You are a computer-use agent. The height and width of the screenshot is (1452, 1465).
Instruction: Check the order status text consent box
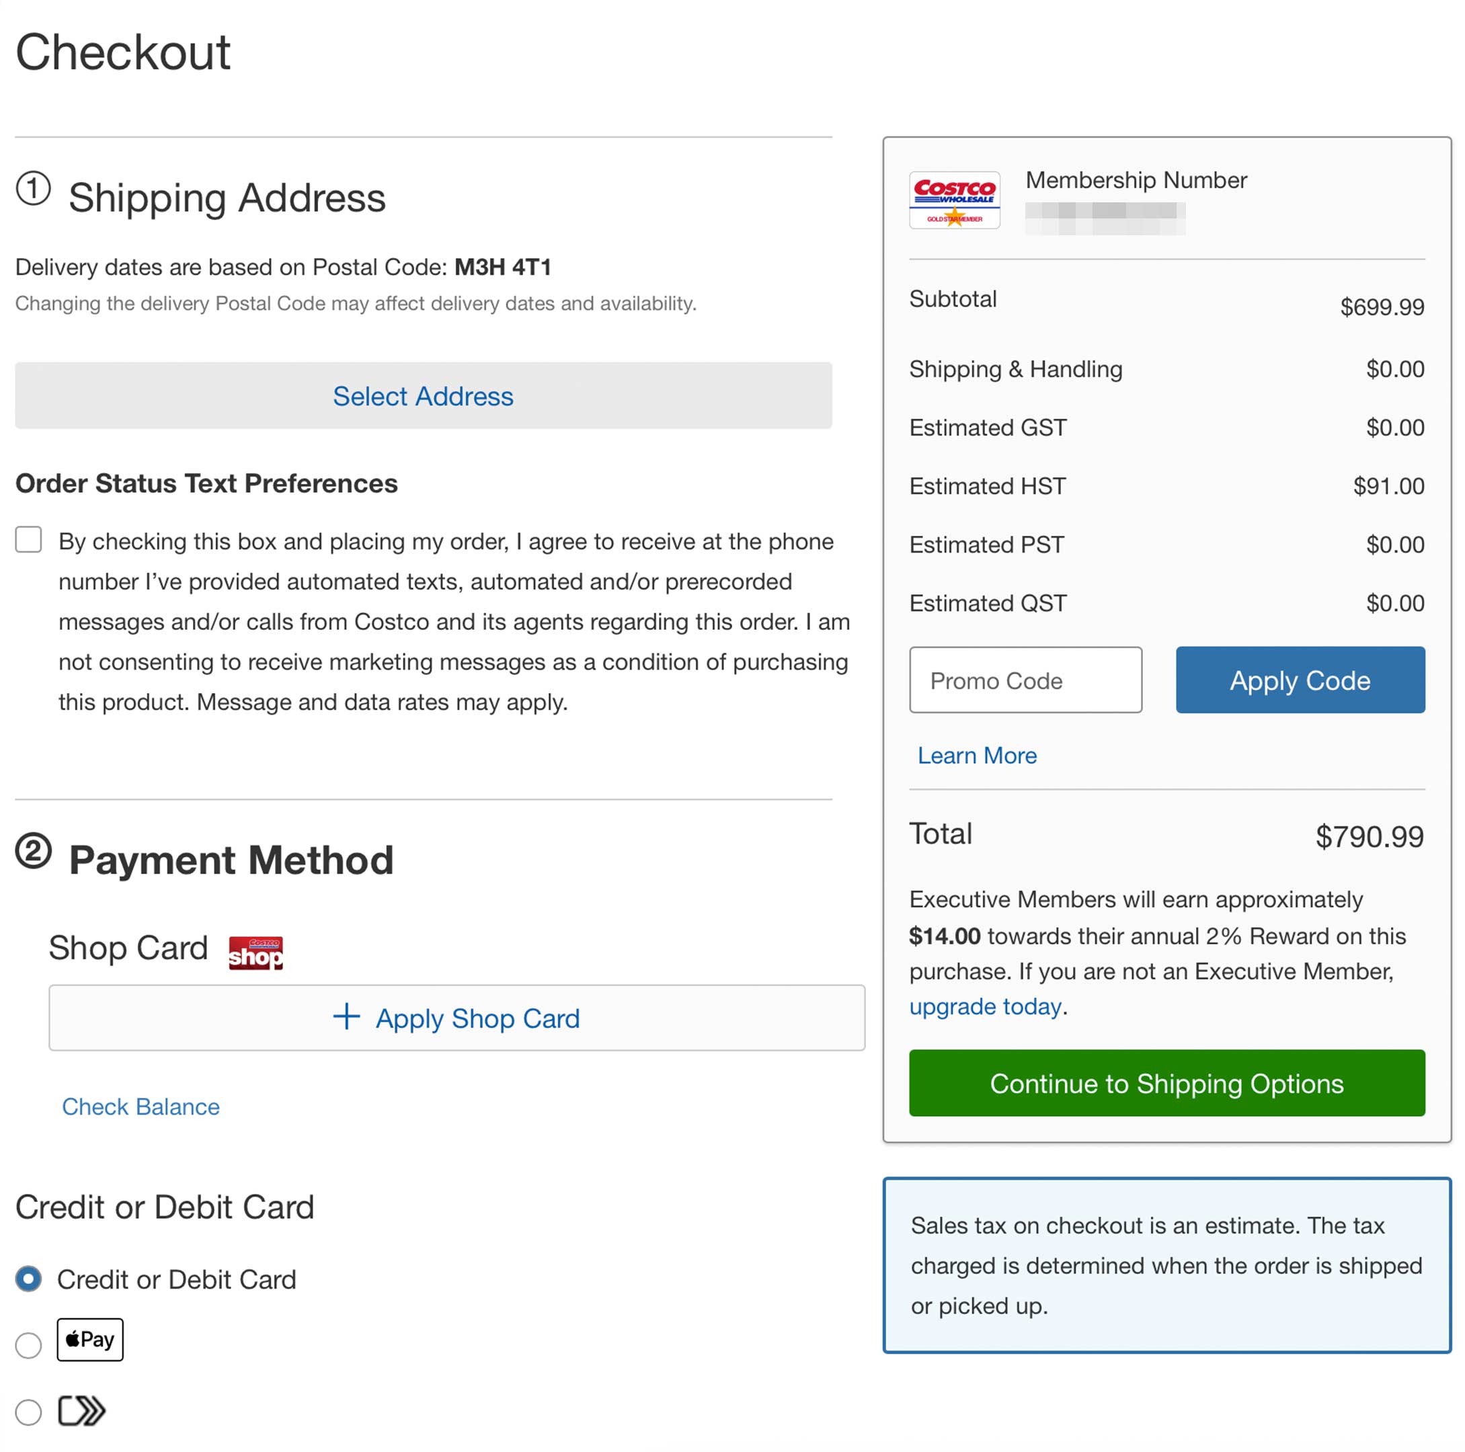(29, 540)
